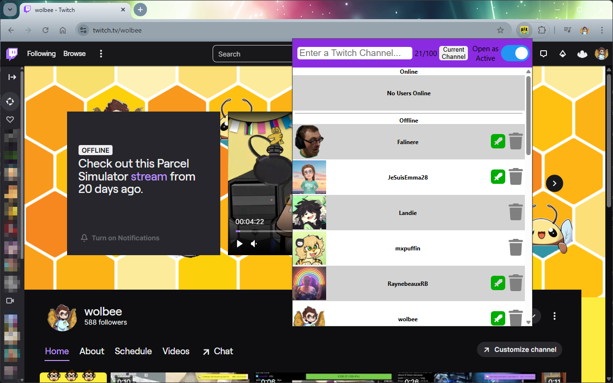
Task: Click the extension popup scrollbar thumb
Action: [x=528, y=115]
